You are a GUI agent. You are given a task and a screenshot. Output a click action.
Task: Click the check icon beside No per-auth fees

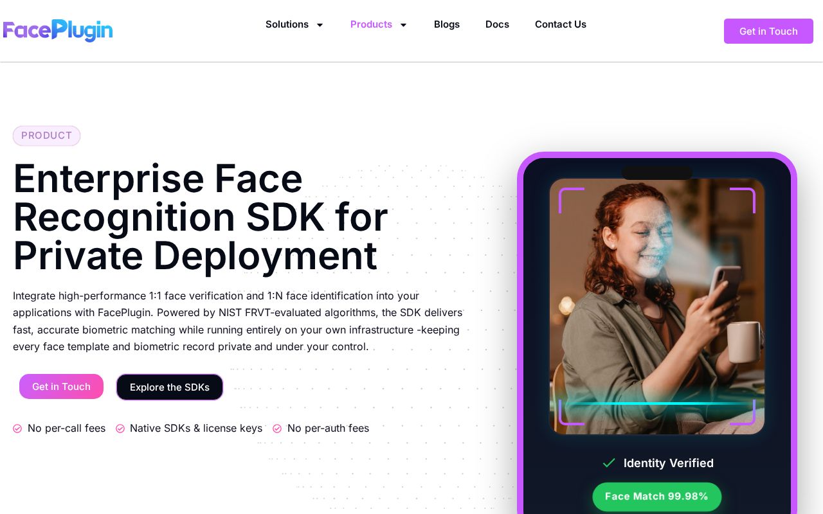pos(277,429)
